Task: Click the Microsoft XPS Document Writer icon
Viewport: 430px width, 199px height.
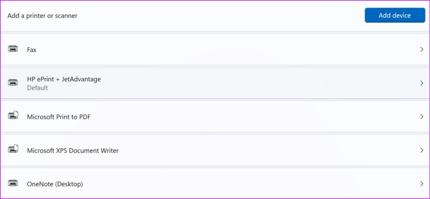Action: [x=13, y=149]
